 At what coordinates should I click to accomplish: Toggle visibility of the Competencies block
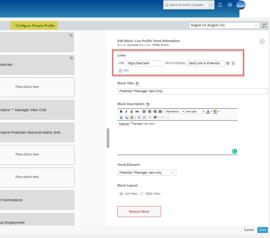click(x=71, y=58)
